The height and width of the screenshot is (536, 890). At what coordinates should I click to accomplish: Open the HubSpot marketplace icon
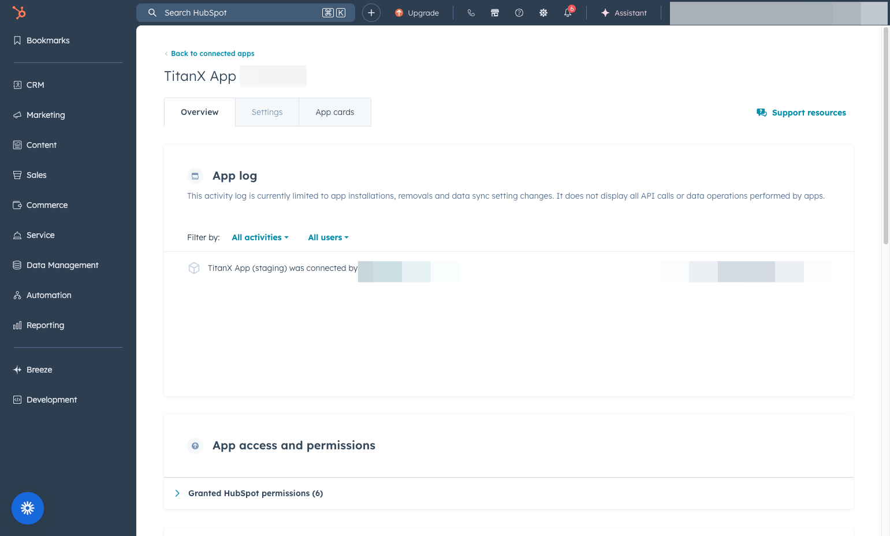495,13
